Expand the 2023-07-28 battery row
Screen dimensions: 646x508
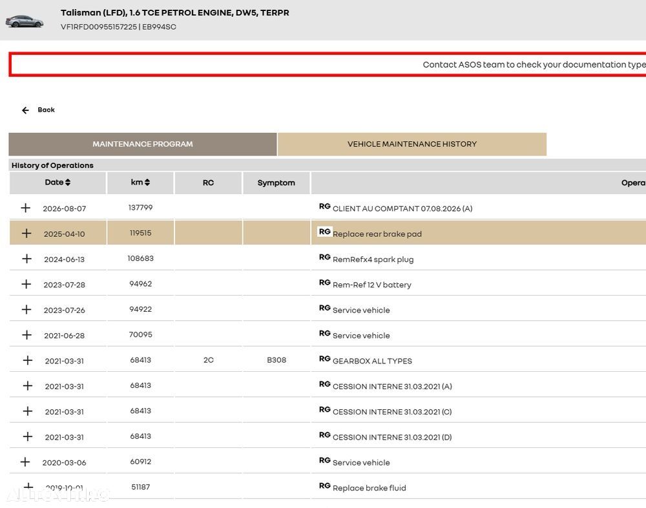26,284
